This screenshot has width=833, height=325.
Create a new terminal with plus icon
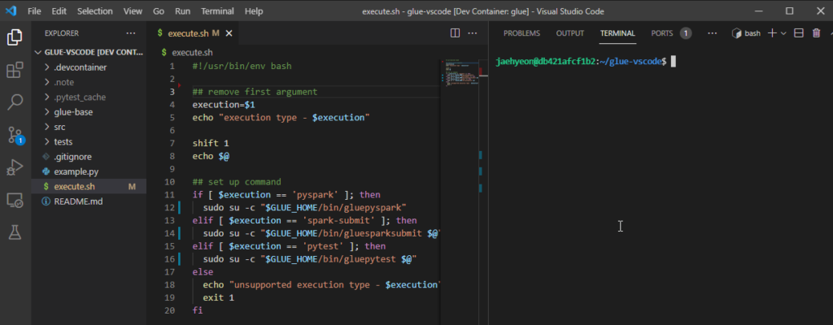pyautogui.click(x=773, y=33)
